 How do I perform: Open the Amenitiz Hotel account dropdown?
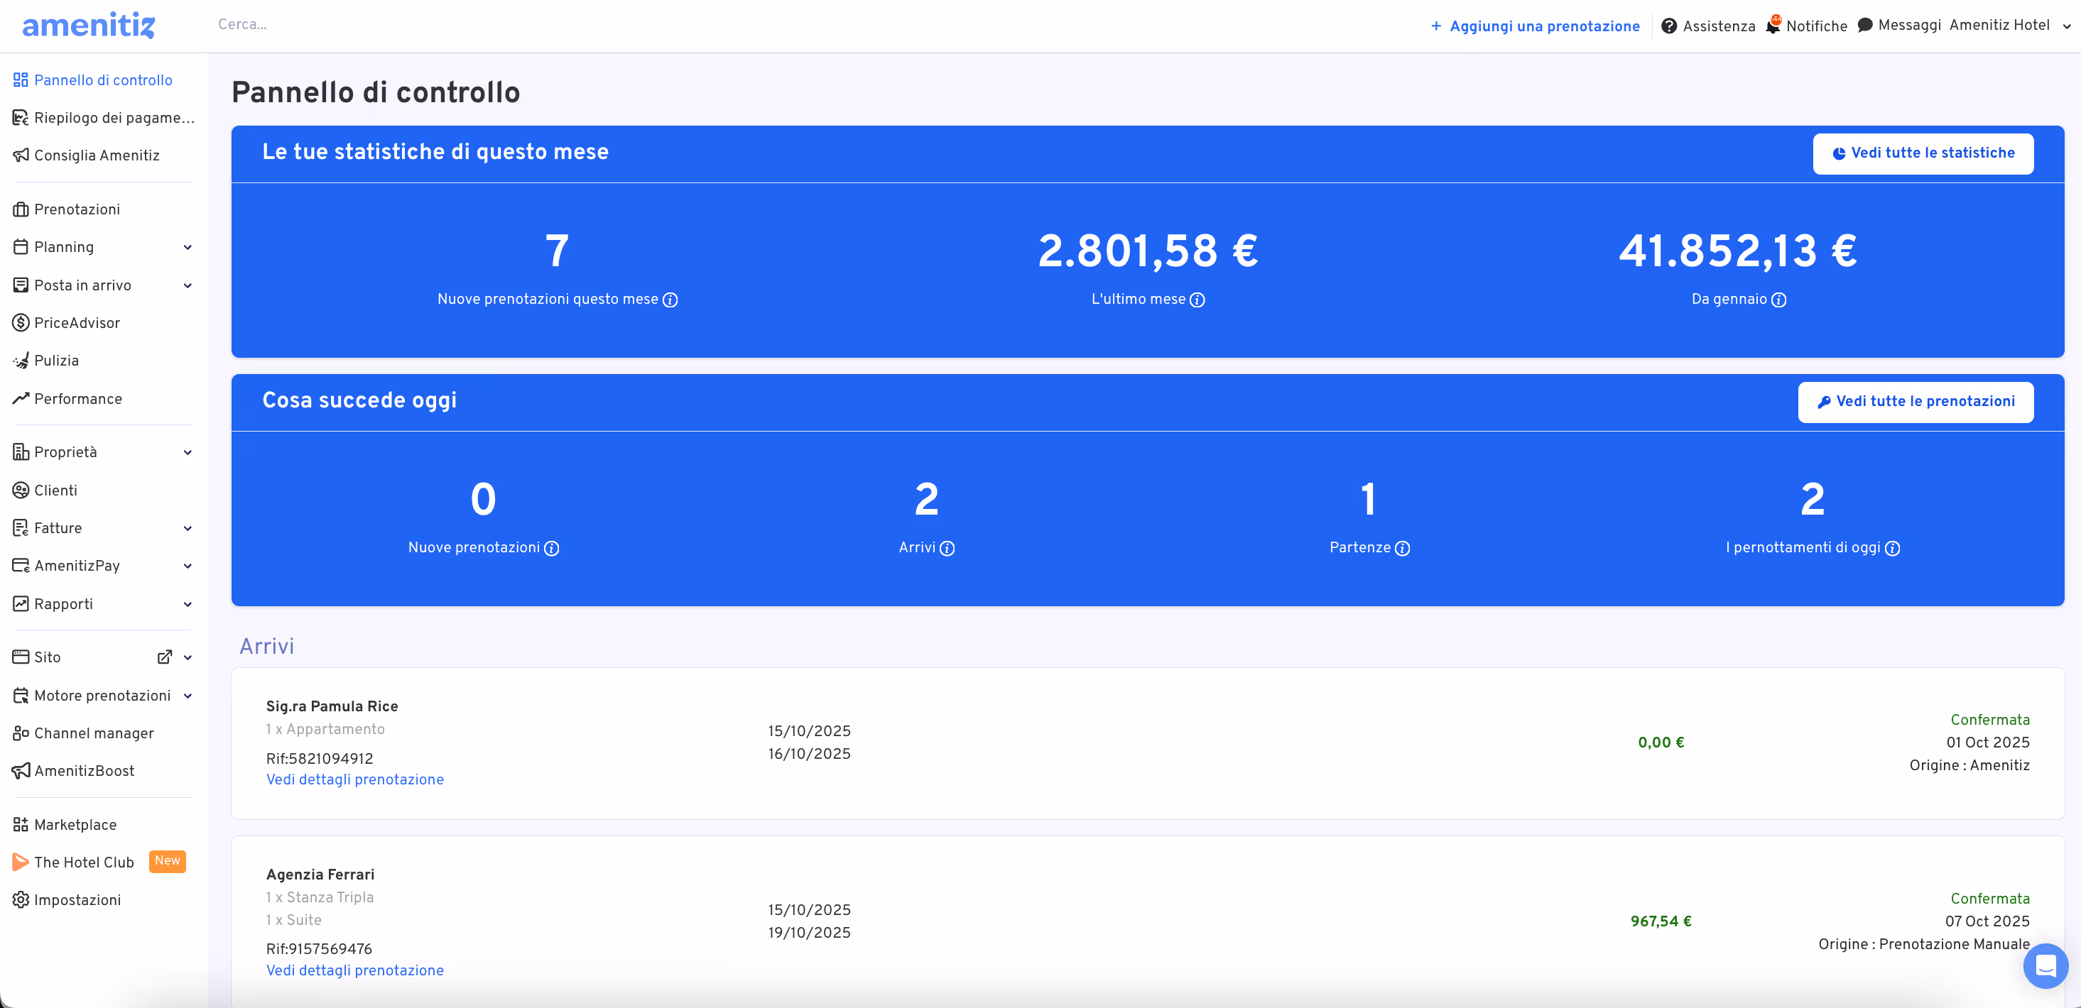(x=2006, y=25)
